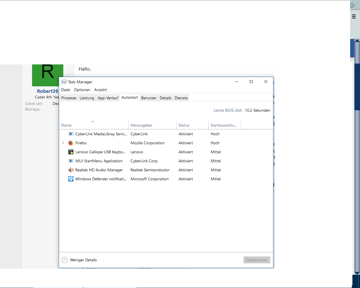The image size is (360, 288).
Task: Click Hoch impact value in Firefox row
Action: [x=215, y=143]
